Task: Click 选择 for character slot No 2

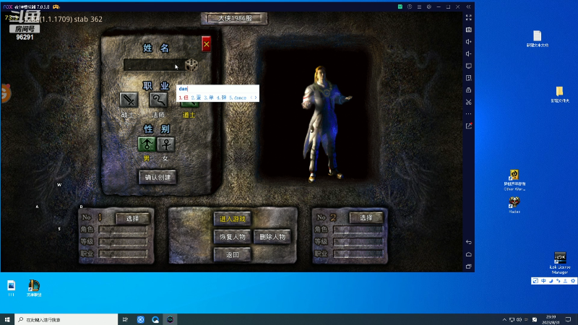Action: 366,218
